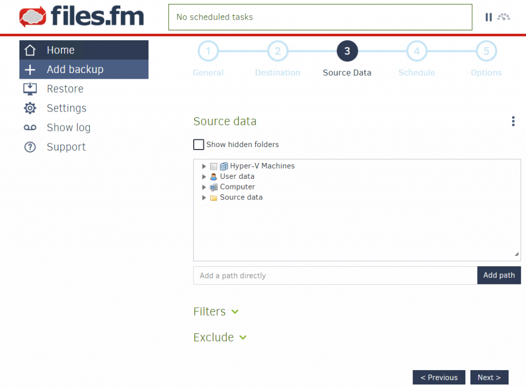Select Hyper-V Machines tree label
The height and width of the screenshot is (387, 526).
[262, 166]
